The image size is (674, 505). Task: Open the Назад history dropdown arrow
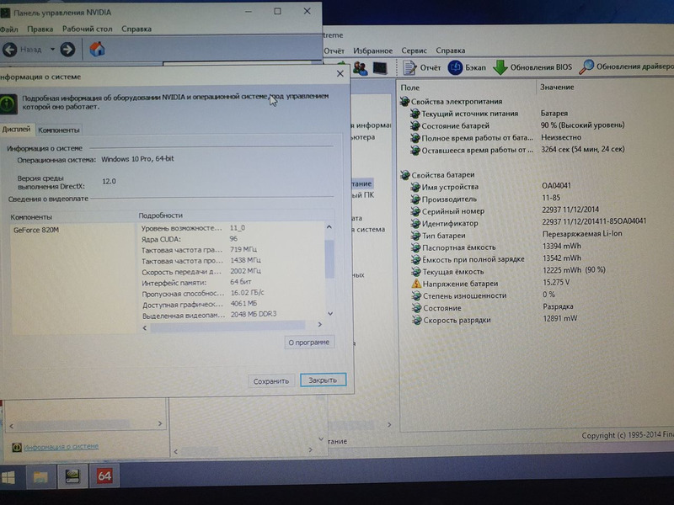tap(52, 50)
